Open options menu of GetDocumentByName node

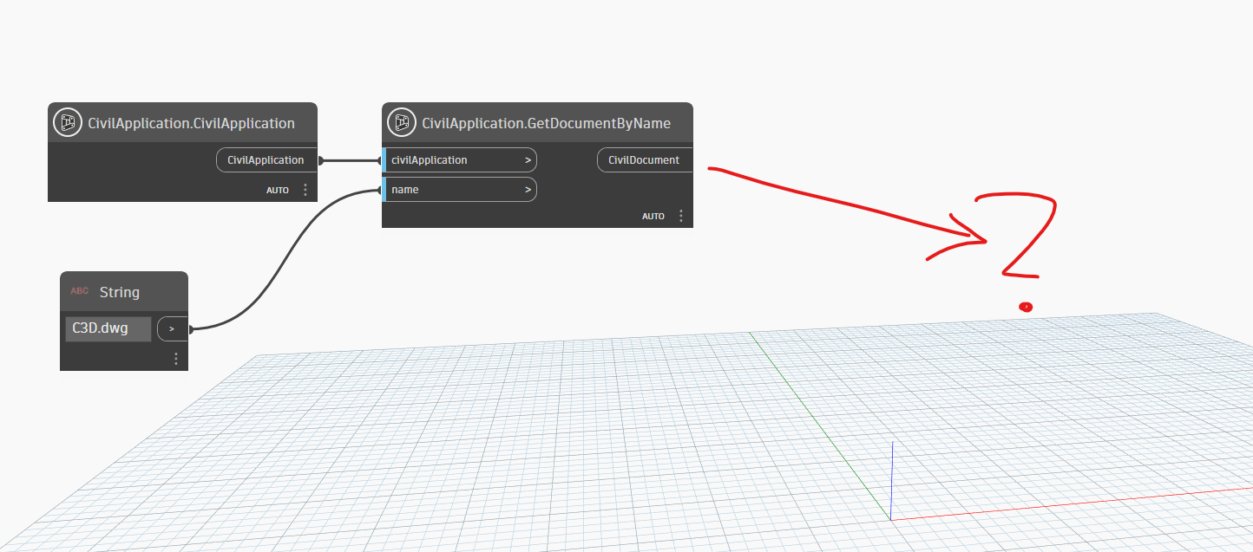point(680,216)
